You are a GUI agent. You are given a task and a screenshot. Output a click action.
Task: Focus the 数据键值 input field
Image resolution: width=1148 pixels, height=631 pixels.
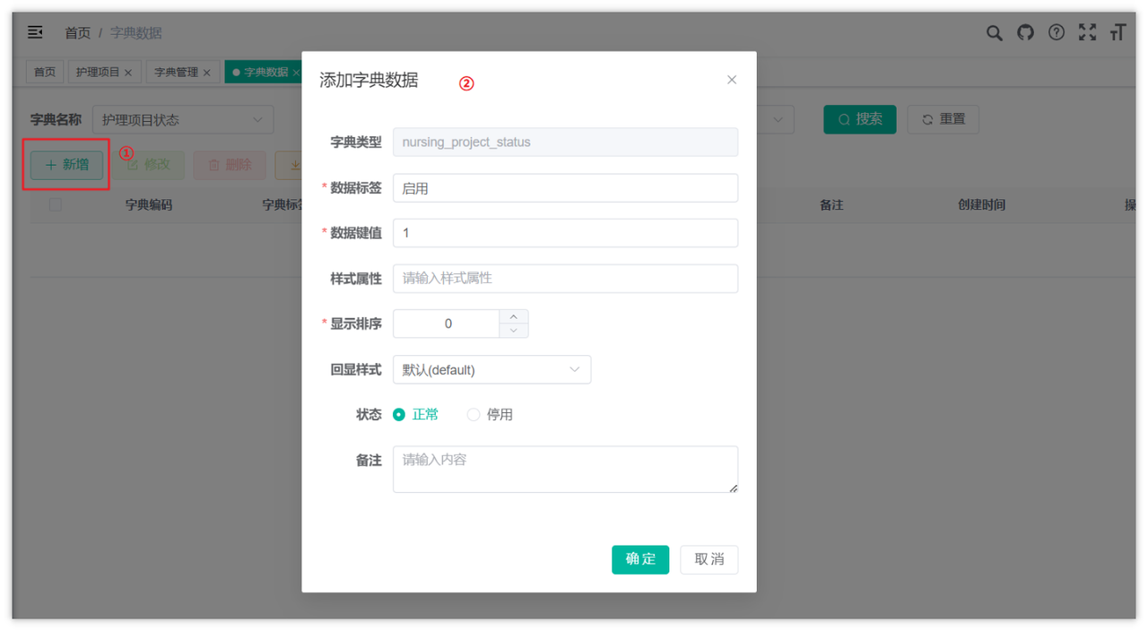(x=565, y=233)
